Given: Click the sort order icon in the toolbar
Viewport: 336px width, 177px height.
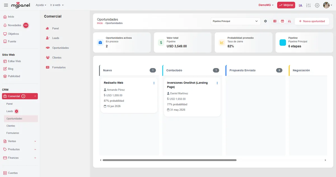Looking at the screenshot, I should pos(290,21).
